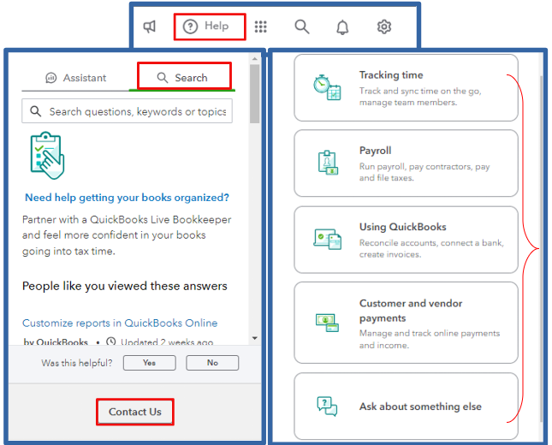Open 'Customize reports in QuickBooks Online' article
The height and width of the screenshot is (445, 552).
click(120, 323)
